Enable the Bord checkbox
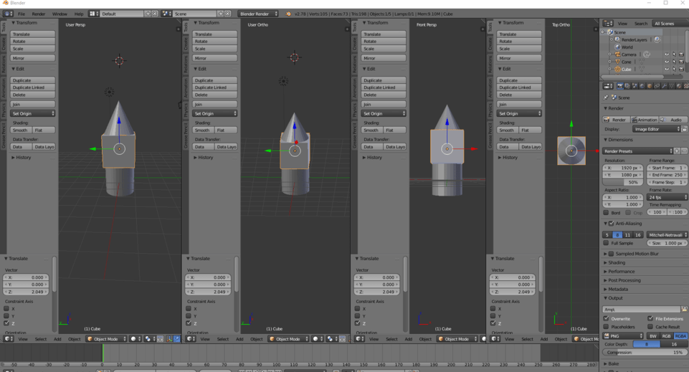The image size is (689, 372). tap(607, 213)
